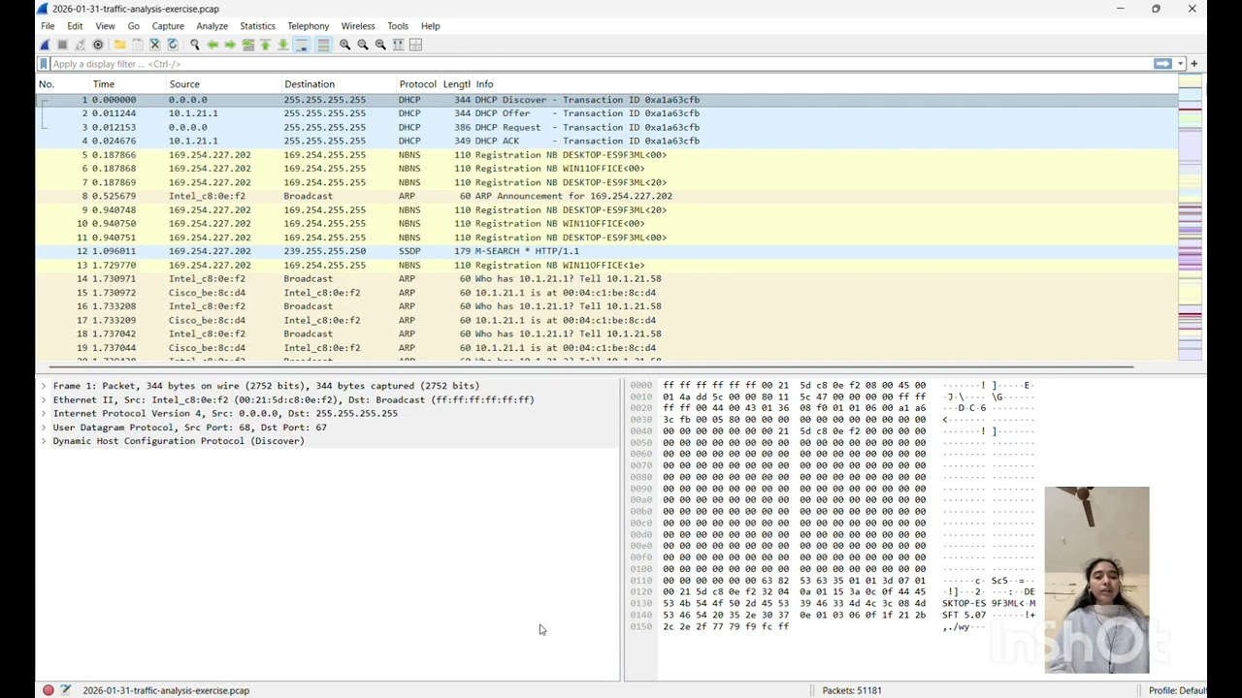Return text to normal size
The image size is (1242, 698).
(x=380, y=45)
